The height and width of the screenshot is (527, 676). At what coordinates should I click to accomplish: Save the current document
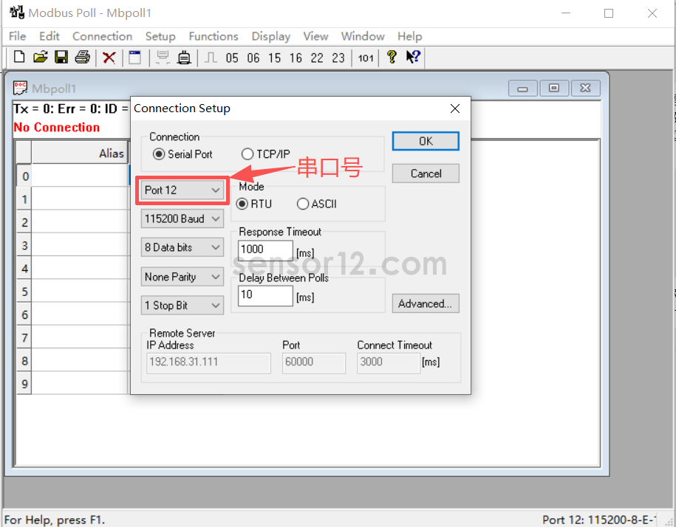[61, 57]
